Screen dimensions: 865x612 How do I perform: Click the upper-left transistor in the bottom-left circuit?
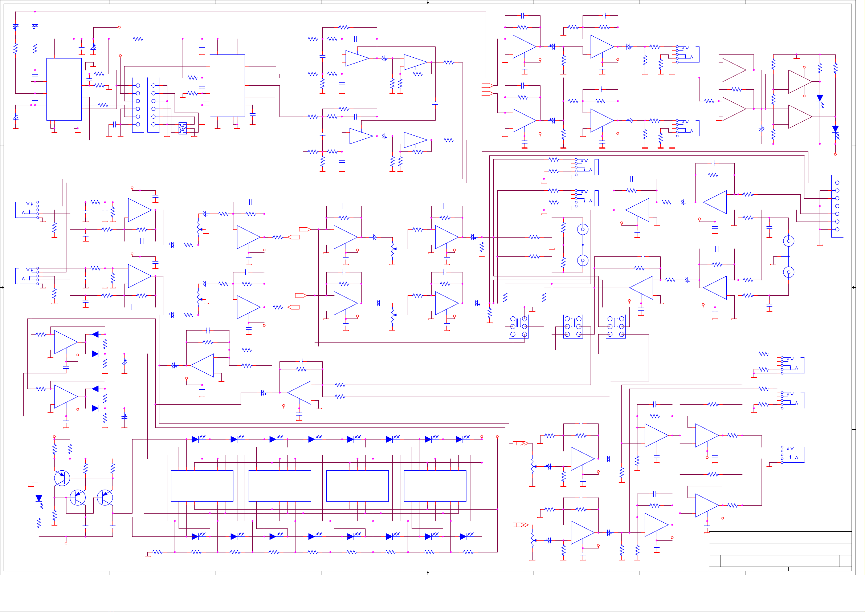[x=62, y=478]
